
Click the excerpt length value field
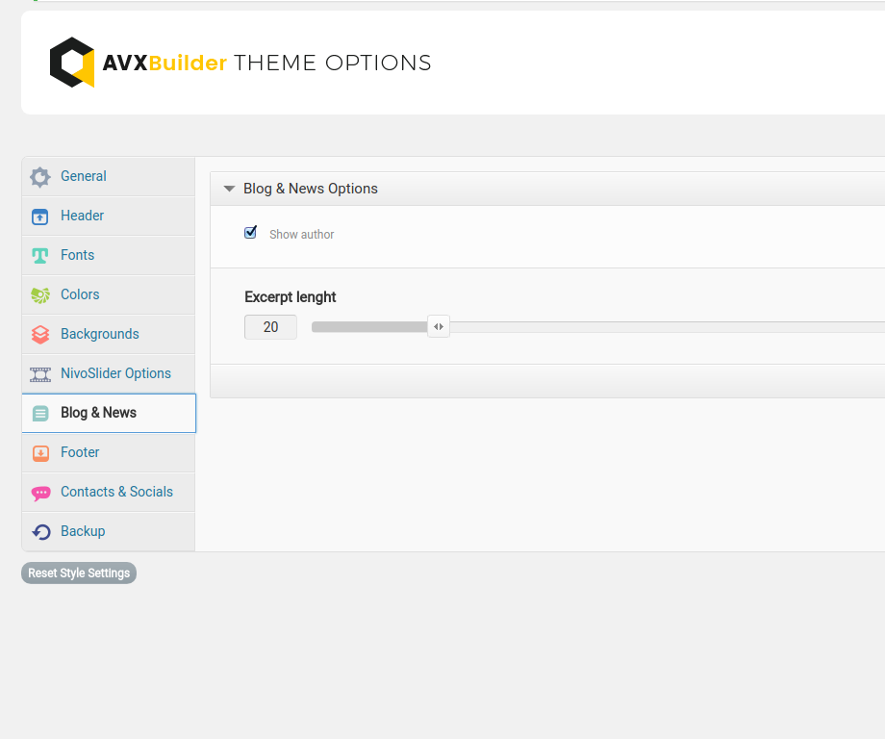tap(270, 327)
